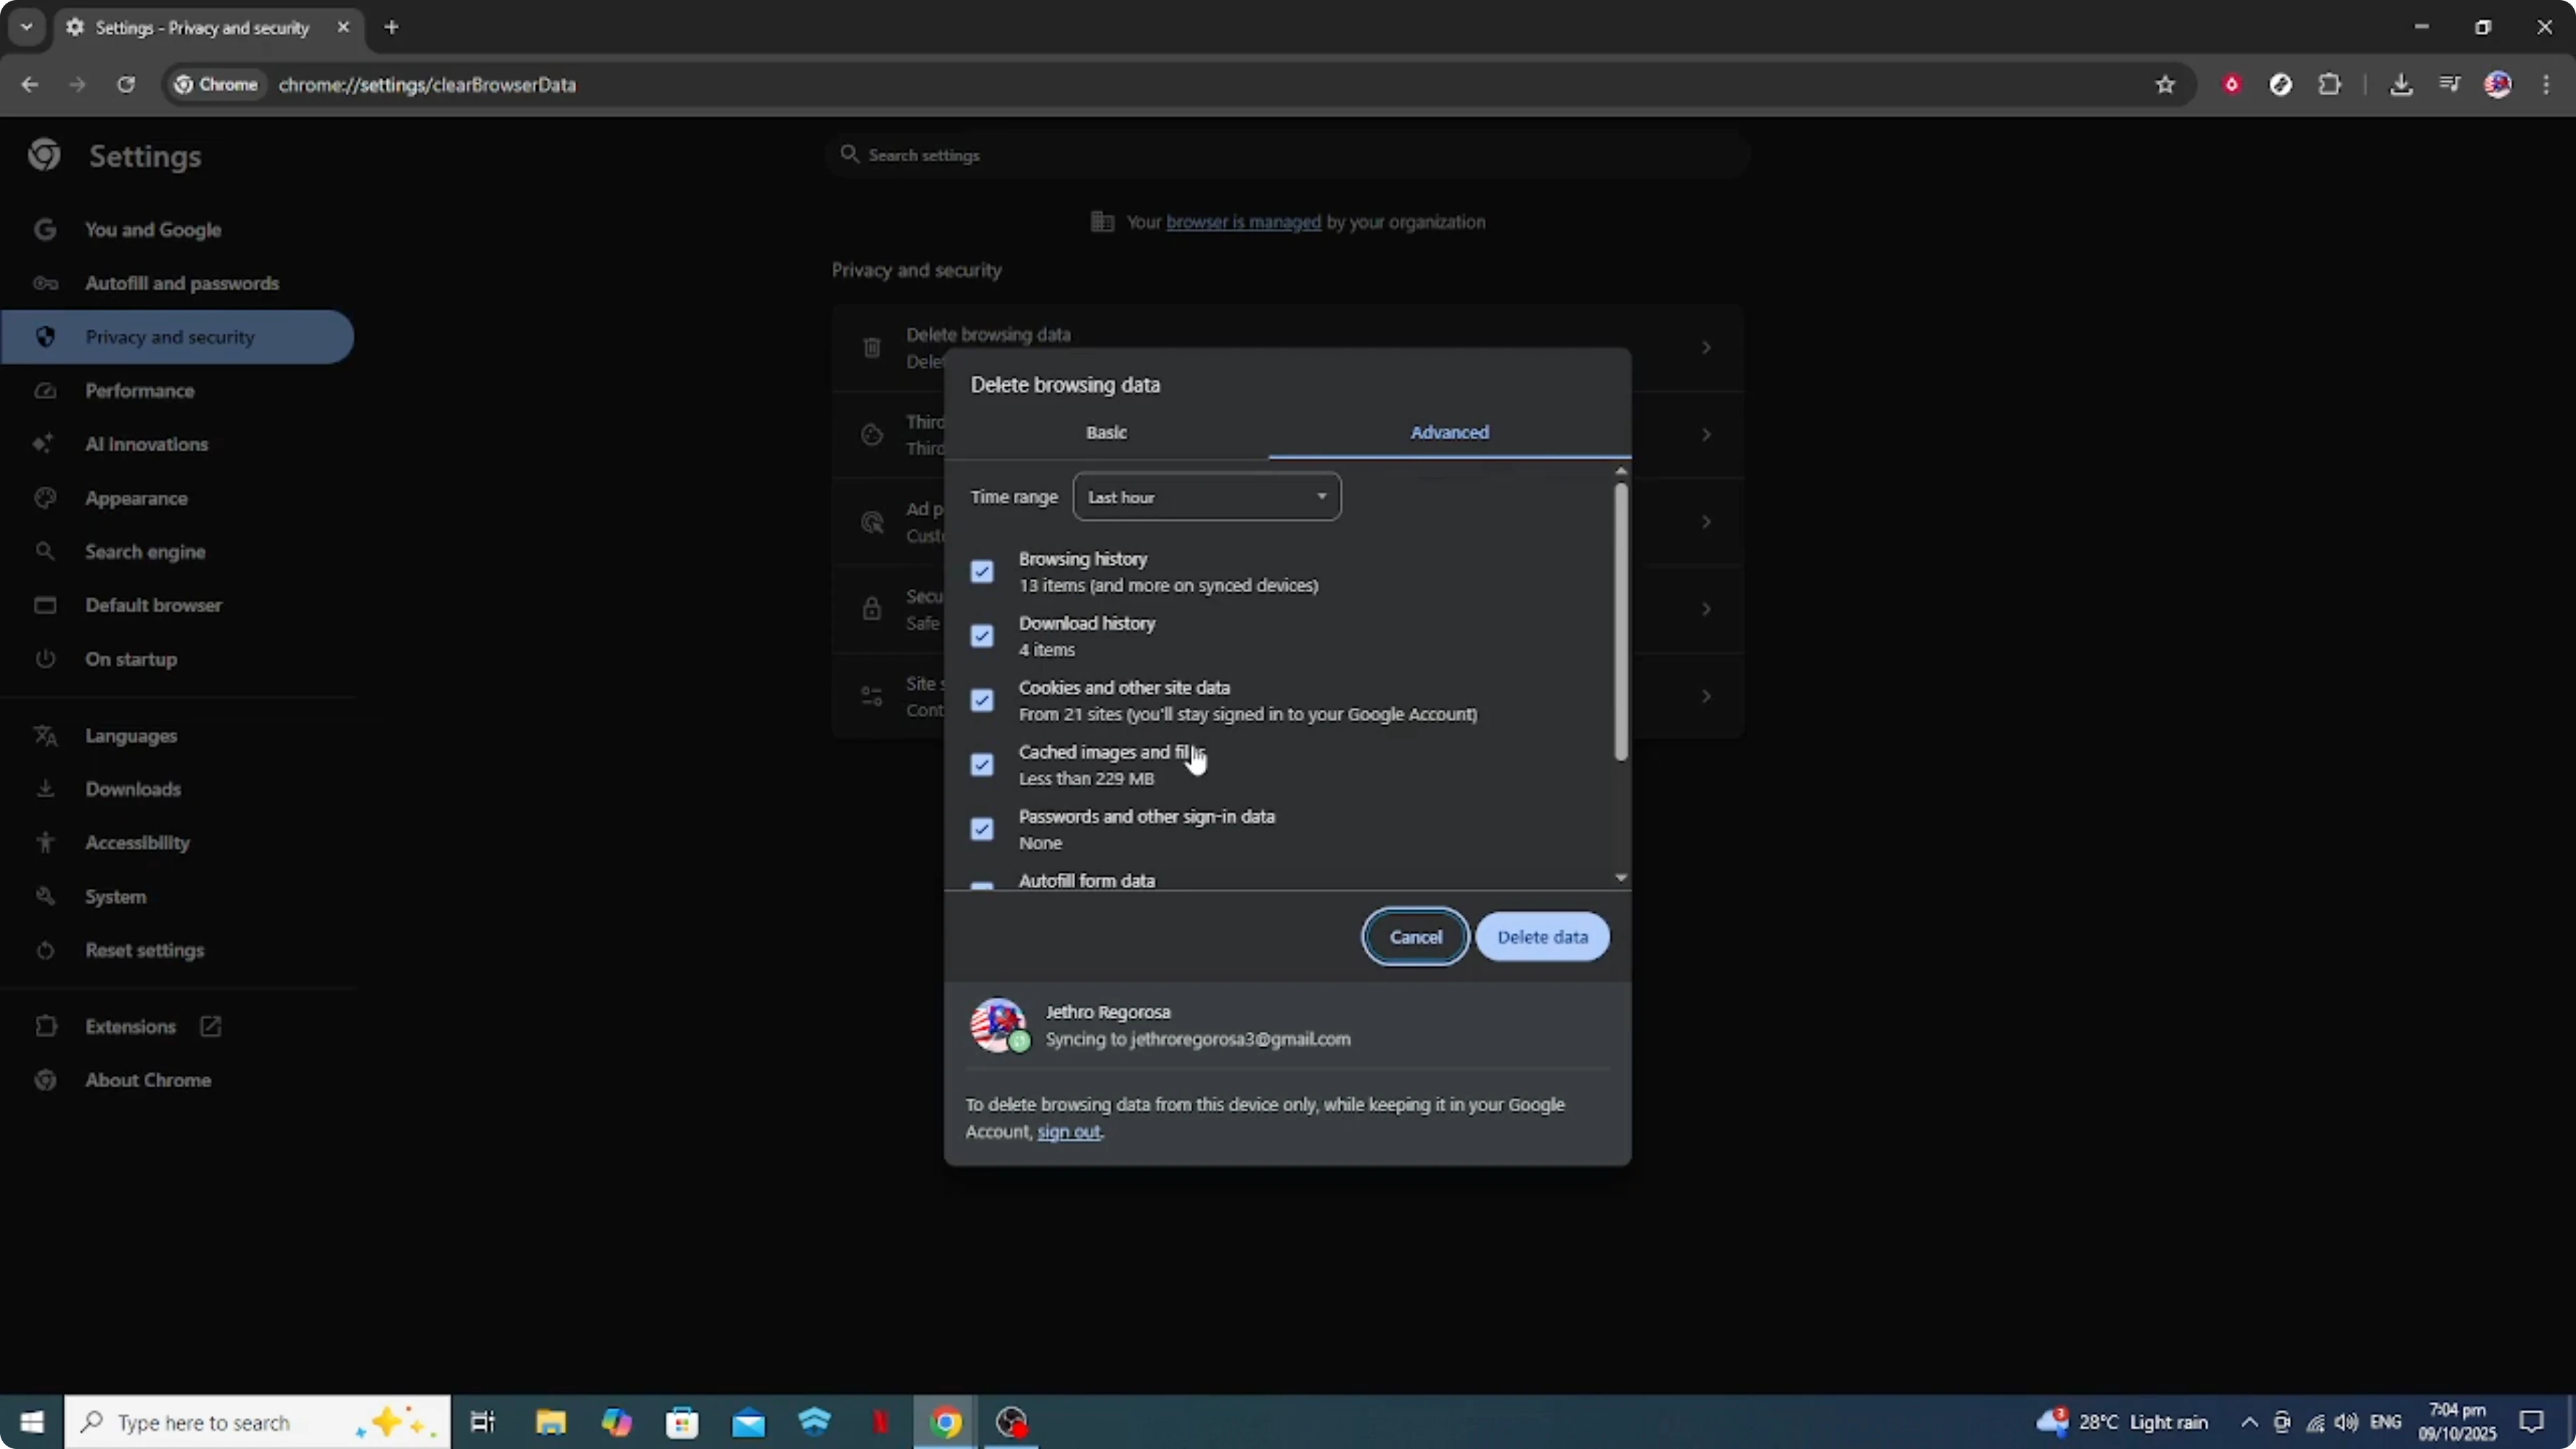Open the tab search dropdown arrow
Screen dimensions: 2576x1449
click(26, 27)
